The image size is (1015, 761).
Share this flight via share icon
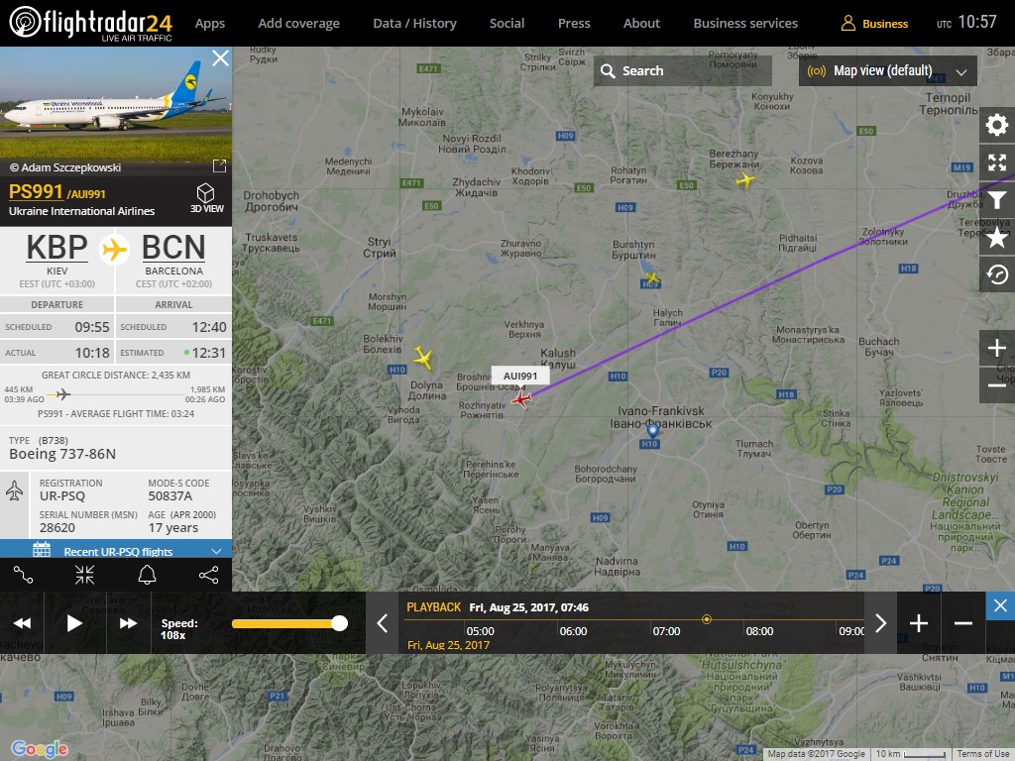point(208,575)
